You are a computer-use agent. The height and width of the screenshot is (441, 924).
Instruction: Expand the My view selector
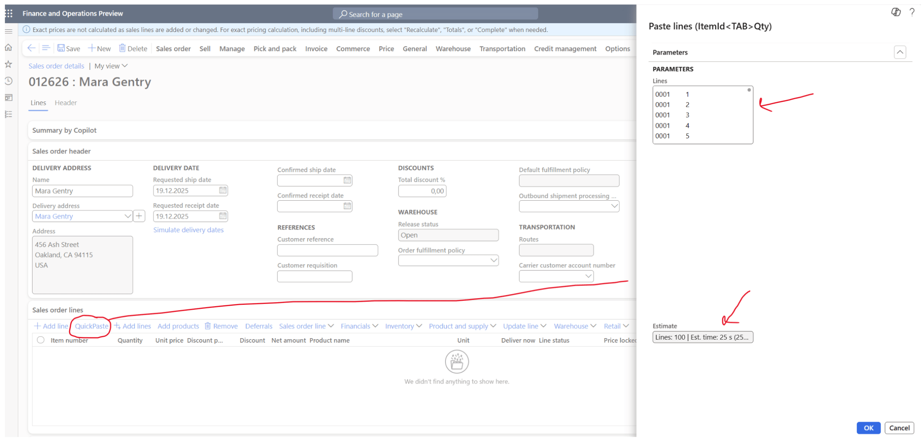tap(111, 66)
